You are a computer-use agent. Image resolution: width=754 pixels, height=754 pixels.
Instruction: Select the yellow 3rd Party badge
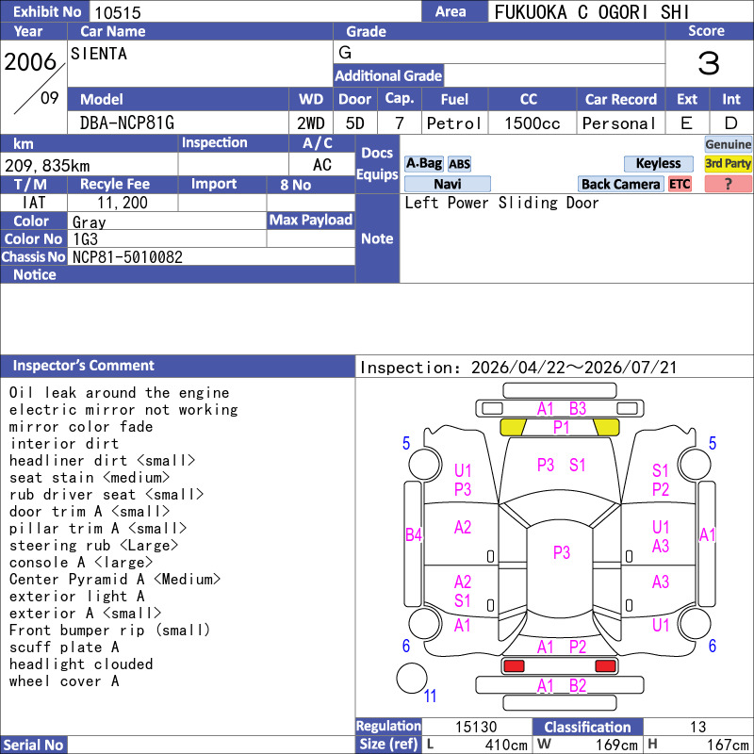[x=728, y=163]
